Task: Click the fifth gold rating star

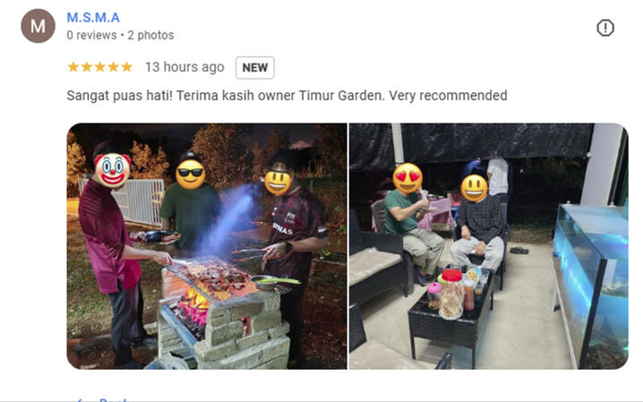Action: click(x=126, y=67)
